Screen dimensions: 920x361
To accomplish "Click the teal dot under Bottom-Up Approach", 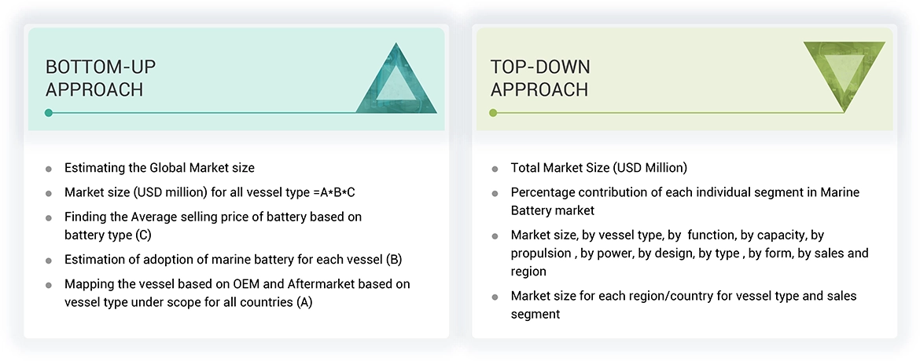I will (49, 113).
